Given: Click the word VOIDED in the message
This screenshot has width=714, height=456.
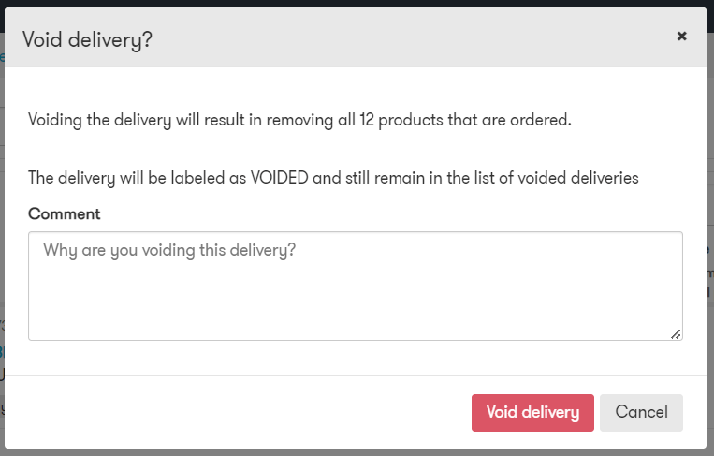Looking at the screenshot, I should [x=279, y=178].
